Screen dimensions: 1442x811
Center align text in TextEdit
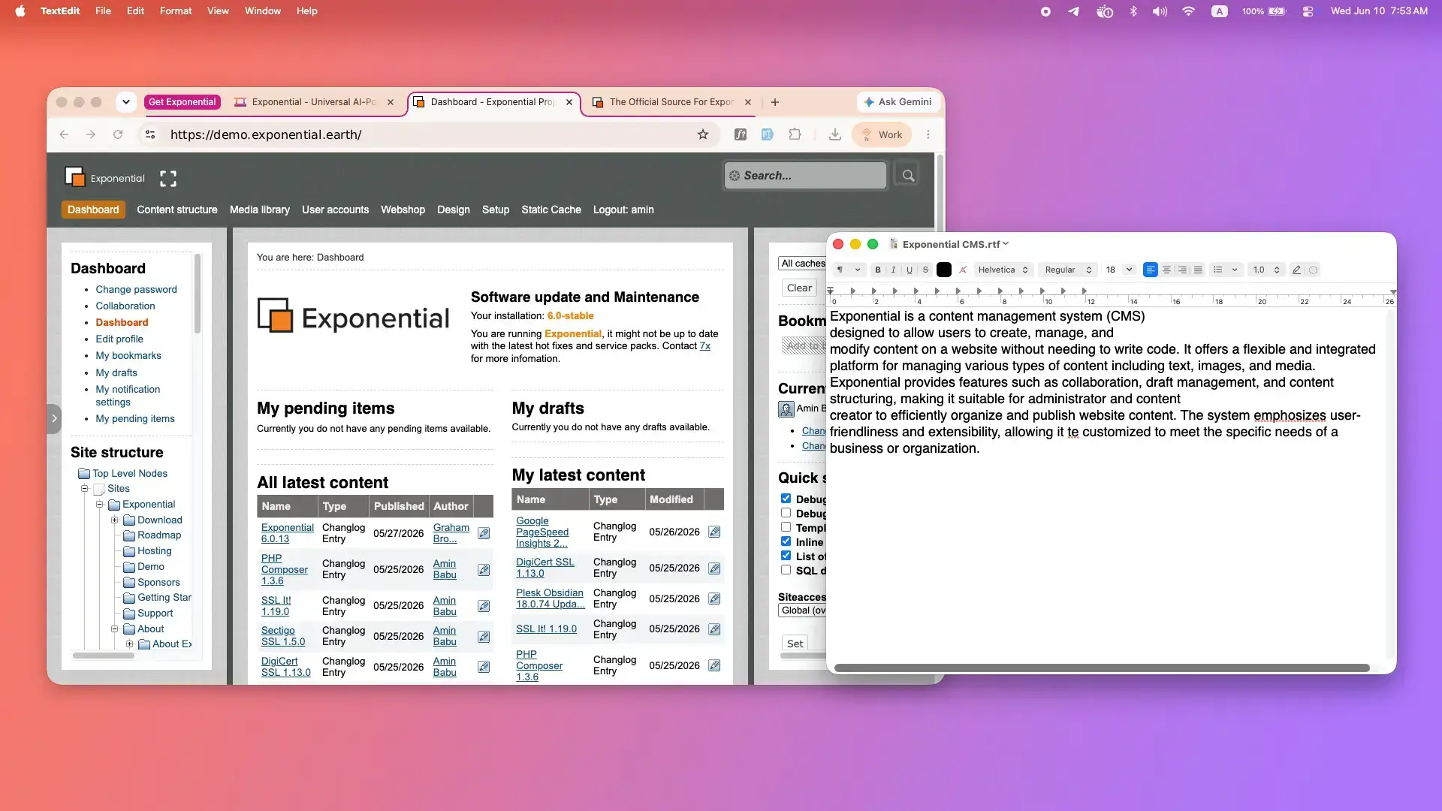(1166, 270)
